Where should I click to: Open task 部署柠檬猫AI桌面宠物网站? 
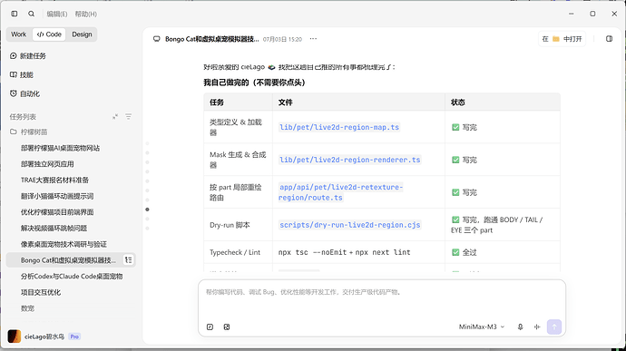pyautogui.click(x=60, y=148)
